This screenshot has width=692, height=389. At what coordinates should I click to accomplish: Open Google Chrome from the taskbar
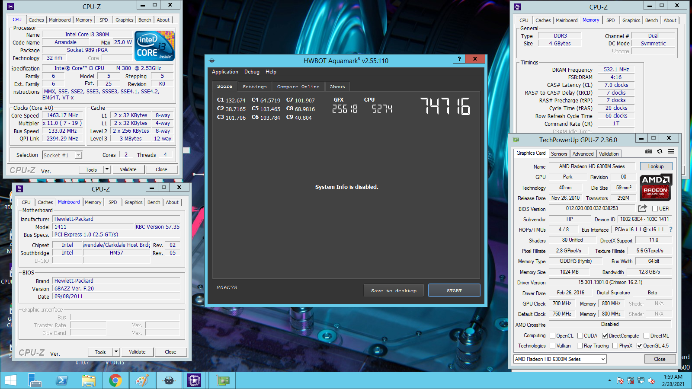click(115, 380)
